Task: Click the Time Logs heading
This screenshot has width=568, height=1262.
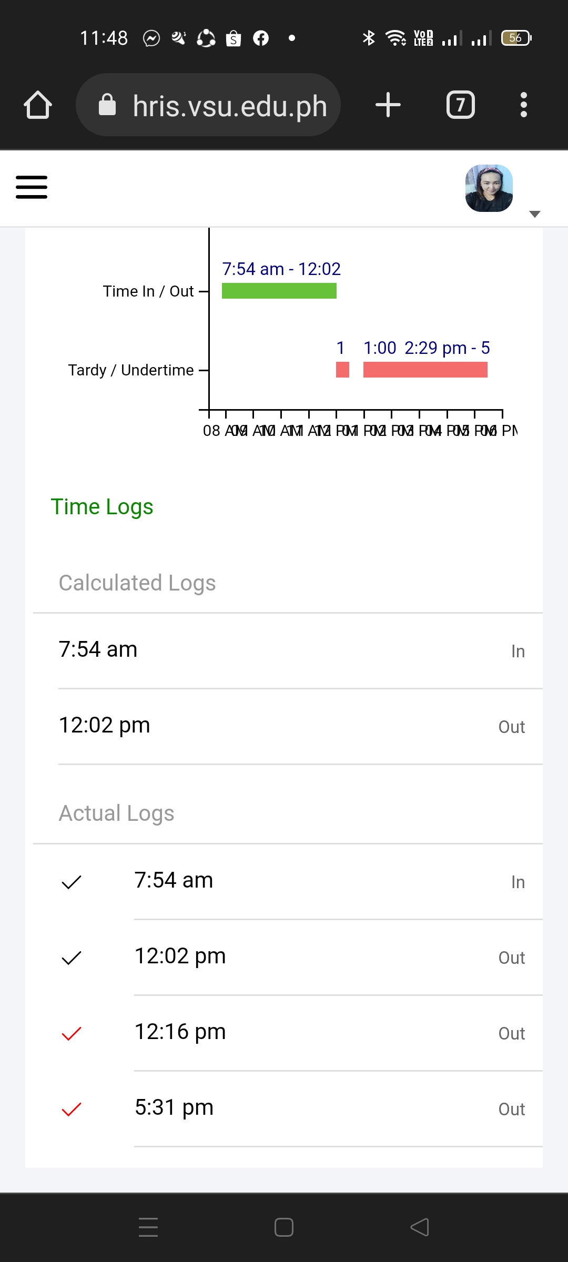Action: 102,507
